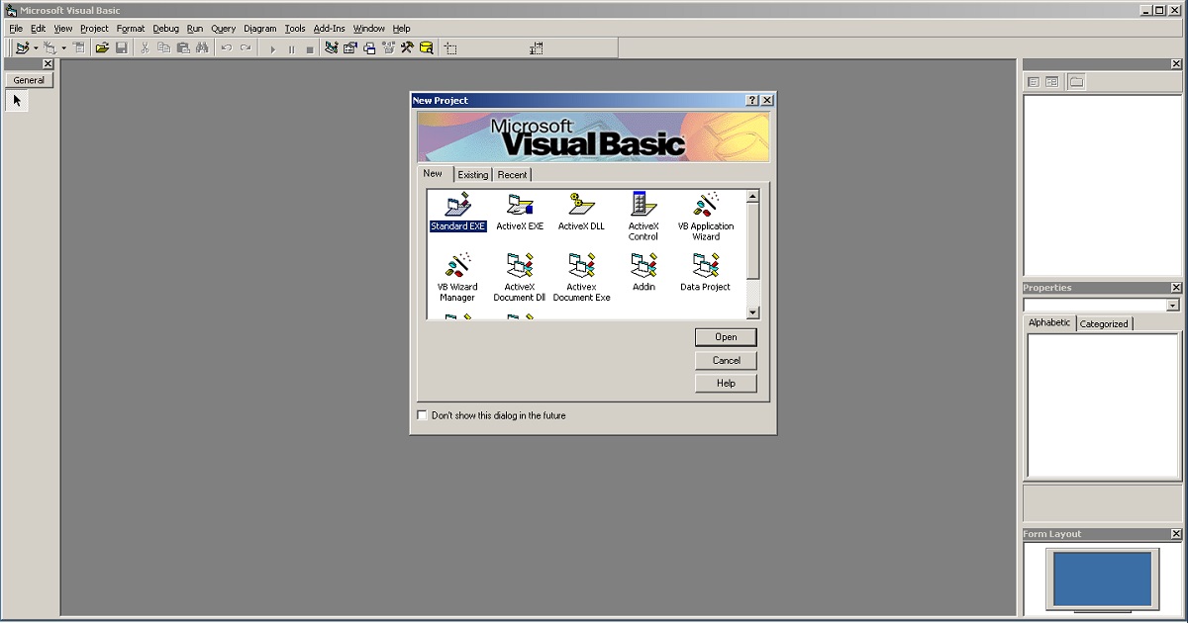The image size is (1188, 623).
Task: Open the Project menu
Action: click(94, 29)
